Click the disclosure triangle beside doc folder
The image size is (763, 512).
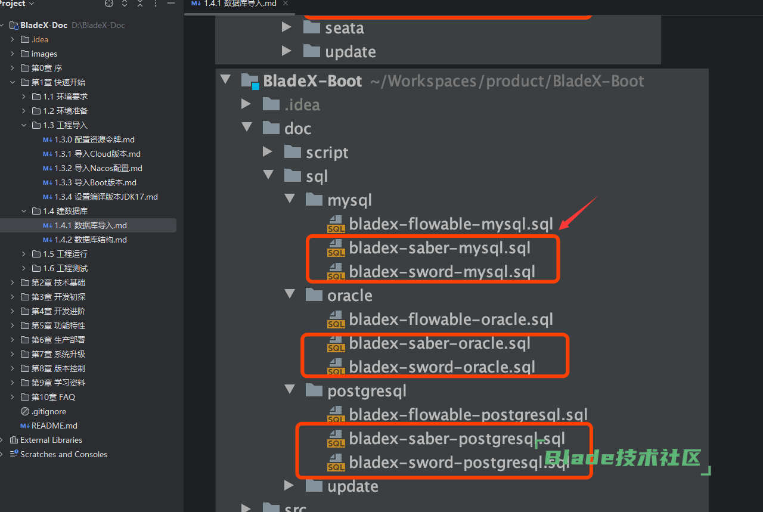click(247, 128)
